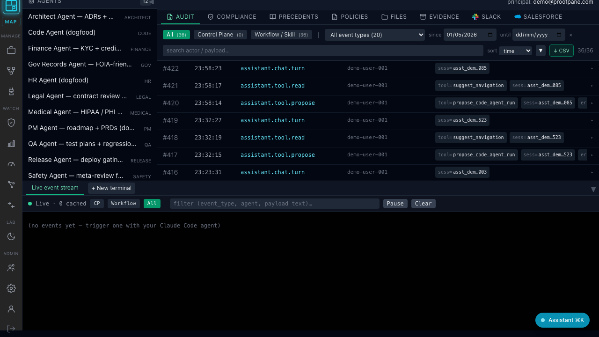This screenshot has width=599, height=337.
Task: Open a New terminal
Action: tap(111, 188)
